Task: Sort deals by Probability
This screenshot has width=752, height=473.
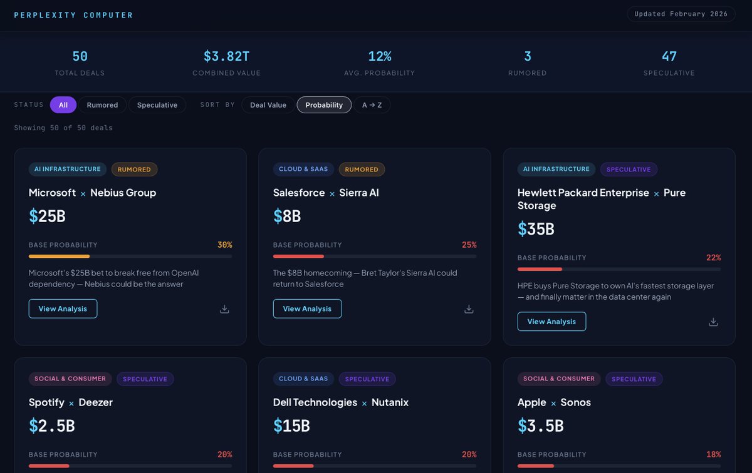Action: point(324,105)
